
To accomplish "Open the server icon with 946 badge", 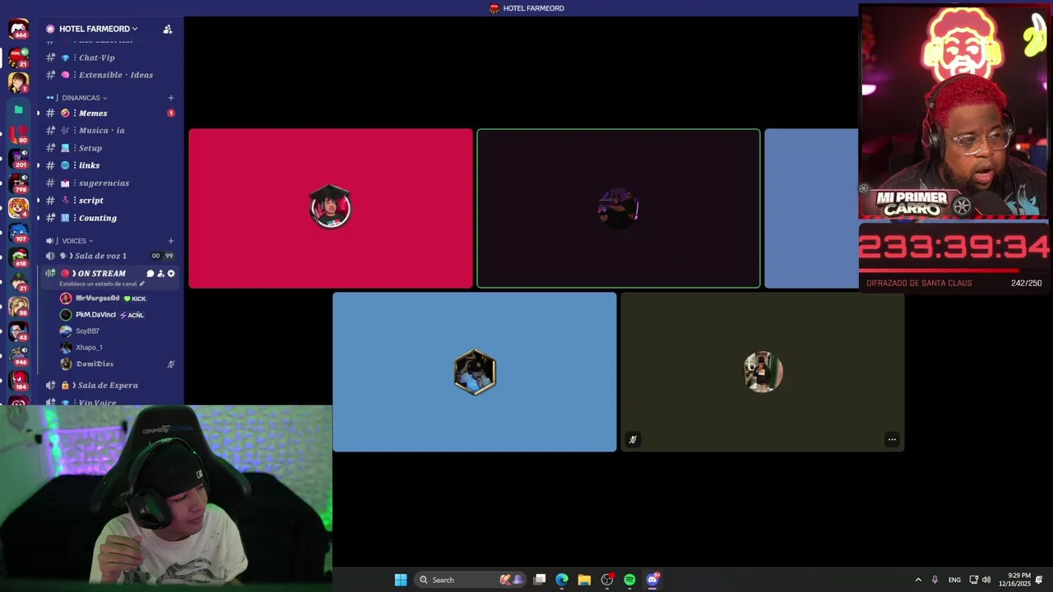I will click(18, 356).
